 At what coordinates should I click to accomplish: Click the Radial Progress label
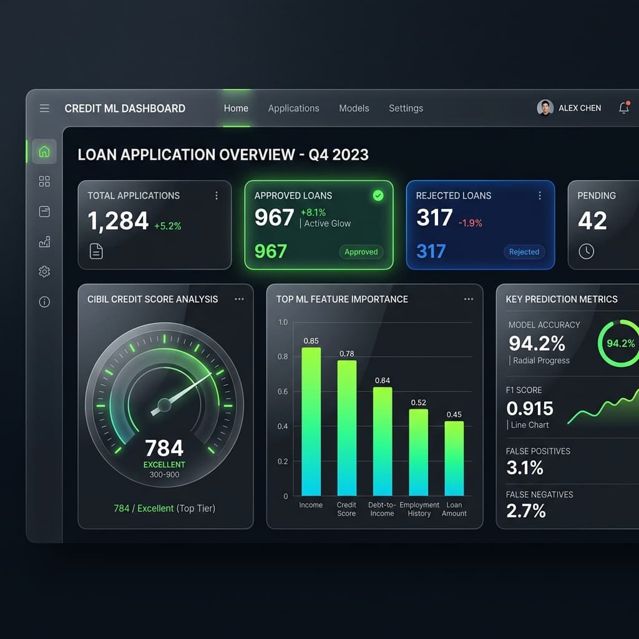pyautogui.click(x=541, y=360)
